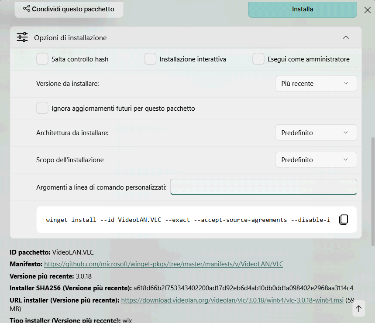Click the ID pacchetto VideoLAN.VLC text

coord(52,252)
